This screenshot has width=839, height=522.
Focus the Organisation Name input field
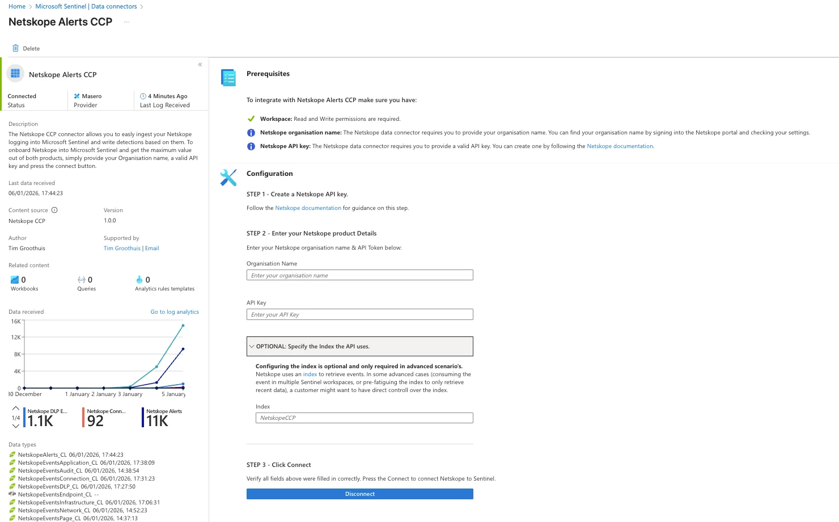tap(360, 275)
